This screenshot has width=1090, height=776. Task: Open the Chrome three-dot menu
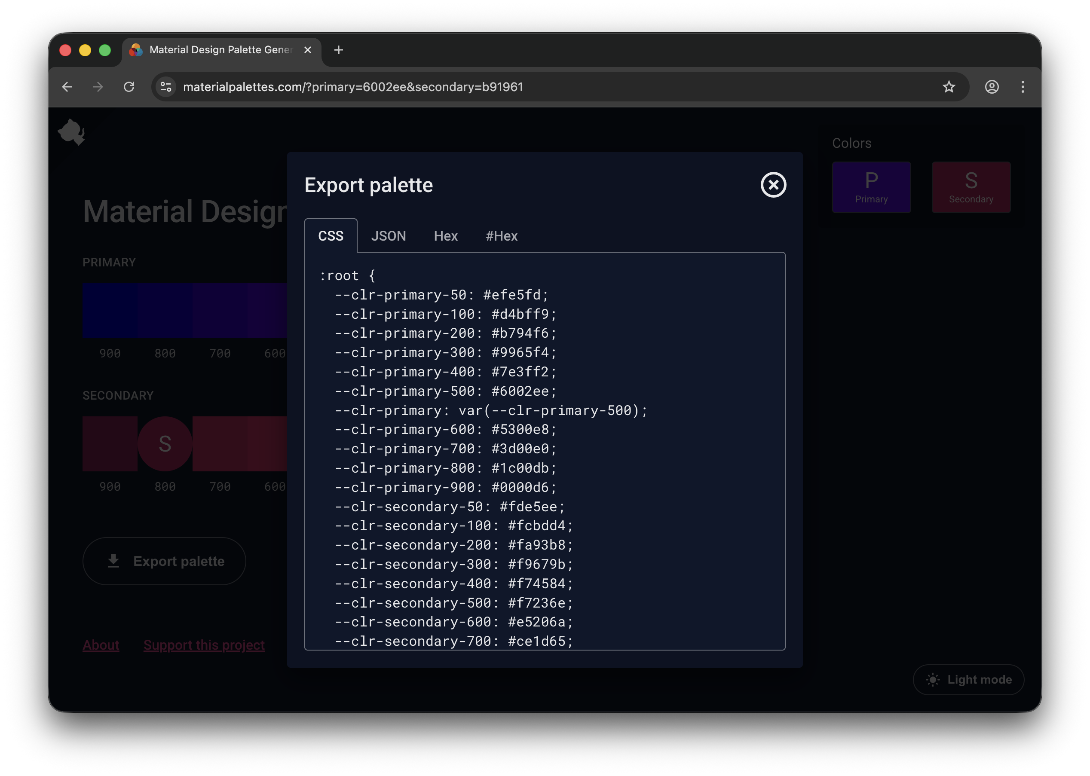(1023, 87)
